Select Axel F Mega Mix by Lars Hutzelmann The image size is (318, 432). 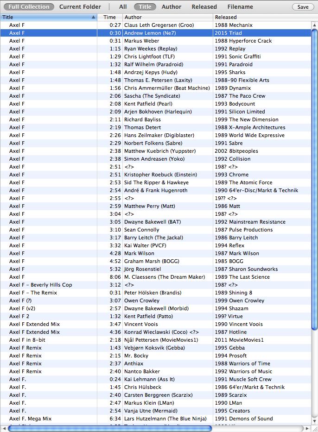[158, 419]
